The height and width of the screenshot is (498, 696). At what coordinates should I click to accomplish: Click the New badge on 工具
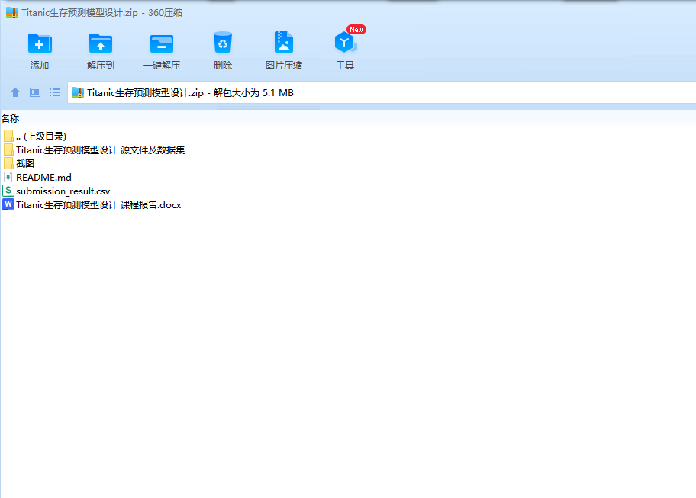point(356,29)
